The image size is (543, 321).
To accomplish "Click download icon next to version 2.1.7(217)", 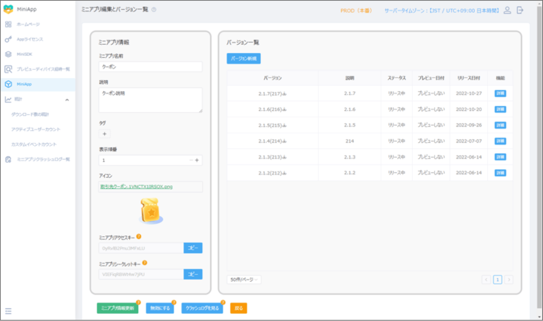I will pos(285,94).
